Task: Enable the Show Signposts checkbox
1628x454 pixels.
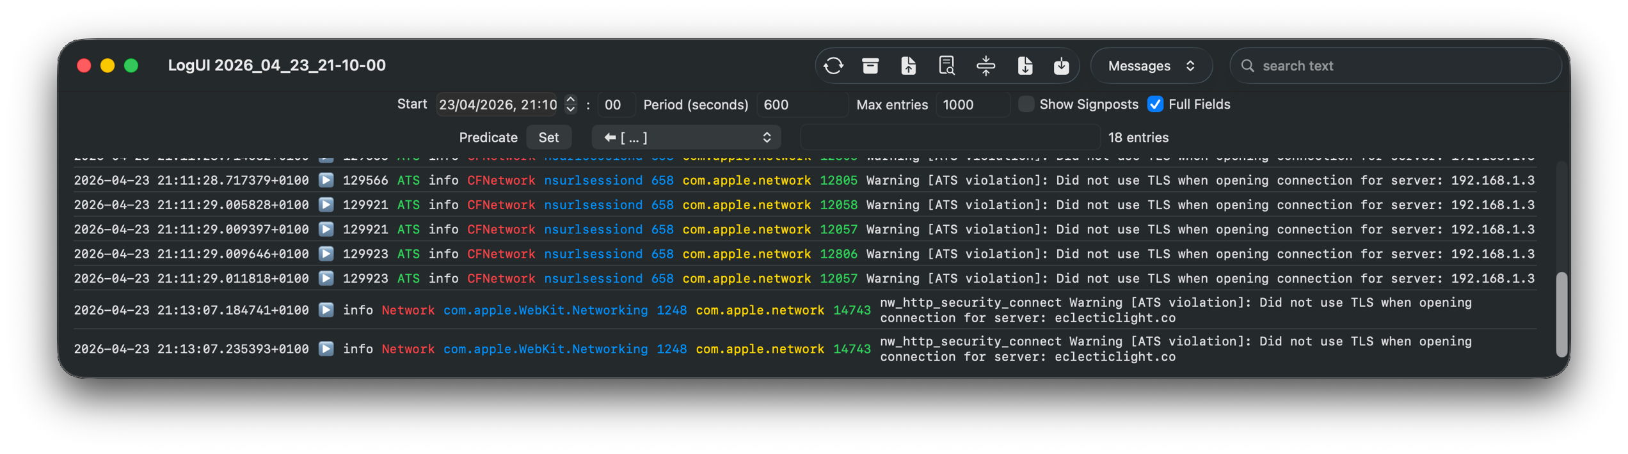Action: pos(1026,104)
